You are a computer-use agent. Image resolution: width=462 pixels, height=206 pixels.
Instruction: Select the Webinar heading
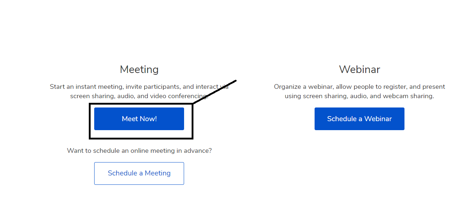click(x=359, y=69)
